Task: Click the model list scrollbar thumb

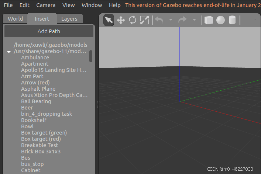Action: tap(91, 56)
